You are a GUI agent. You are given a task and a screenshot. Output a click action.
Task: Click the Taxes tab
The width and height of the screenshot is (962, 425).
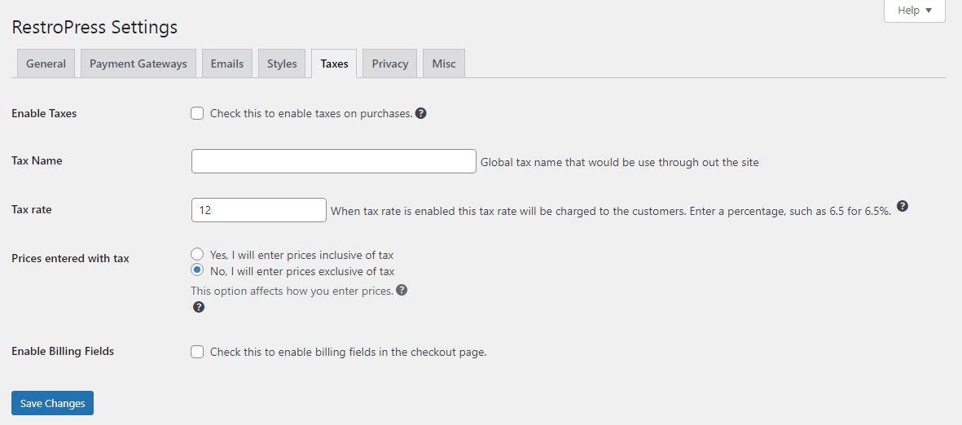pos(334,64)
